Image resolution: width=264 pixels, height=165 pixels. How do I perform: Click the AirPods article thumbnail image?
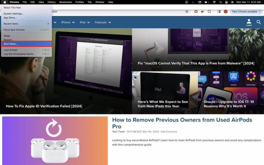click(55, 141)
